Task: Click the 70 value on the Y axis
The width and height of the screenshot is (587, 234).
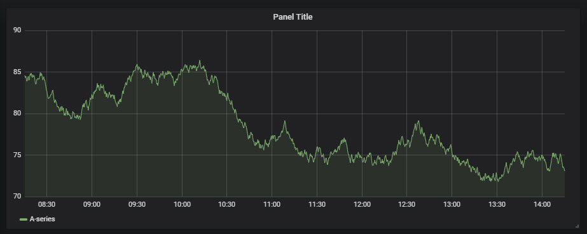Action: click(x=17, y=197)
